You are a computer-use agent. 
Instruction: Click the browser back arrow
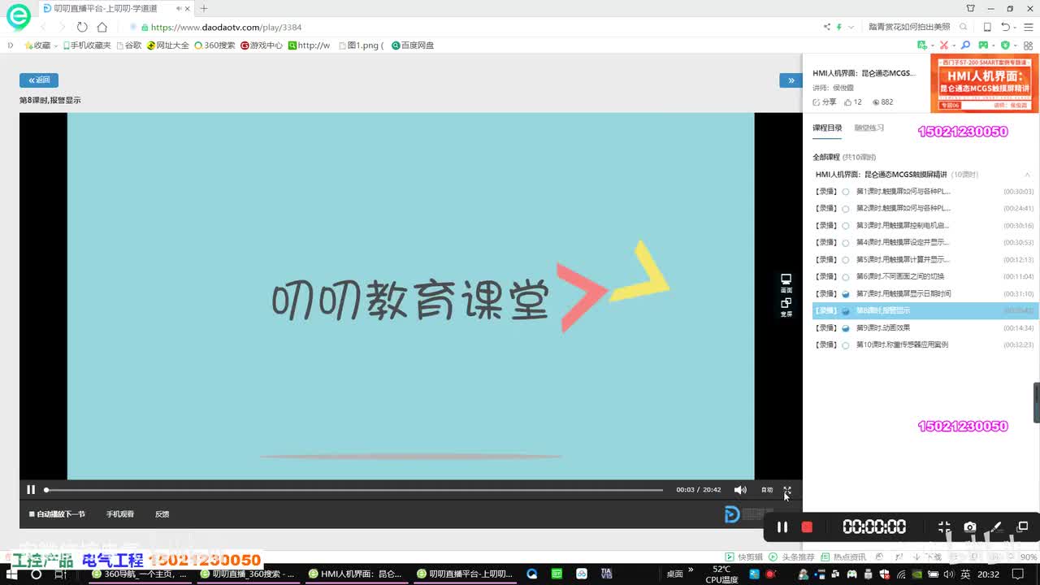pyautogui.click(x=45, y=27)
